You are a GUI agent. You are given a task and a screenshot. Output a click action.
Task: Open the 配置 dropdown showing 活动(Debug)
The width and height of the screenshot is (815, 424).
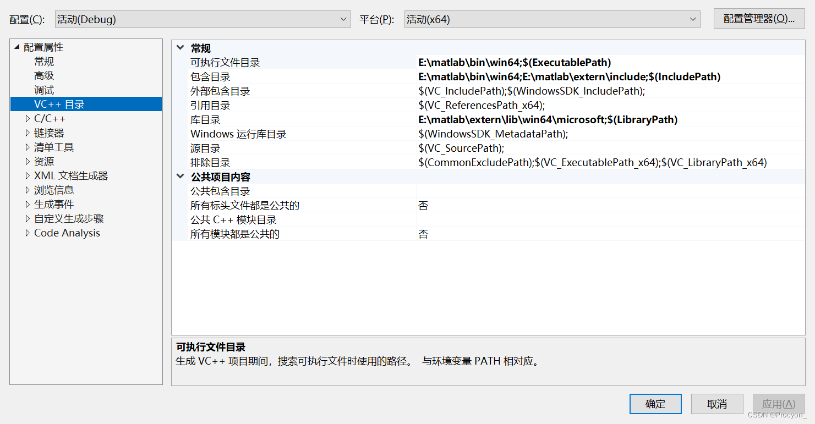[201, 19]
